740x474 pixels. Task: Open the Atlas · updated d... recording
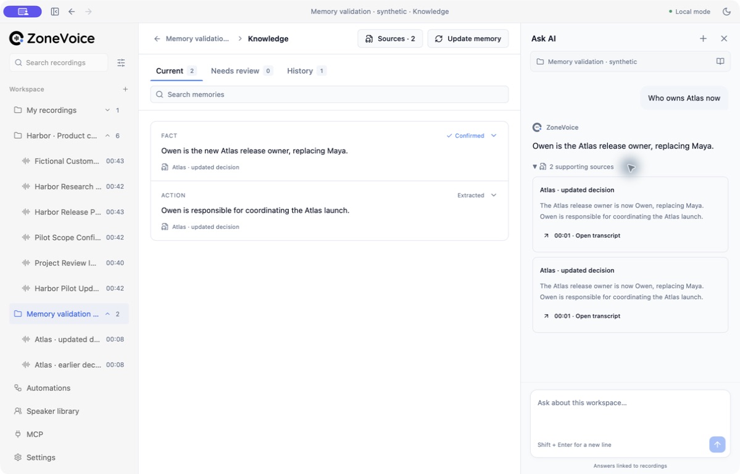pyautogui.click(x=69, y=339)
